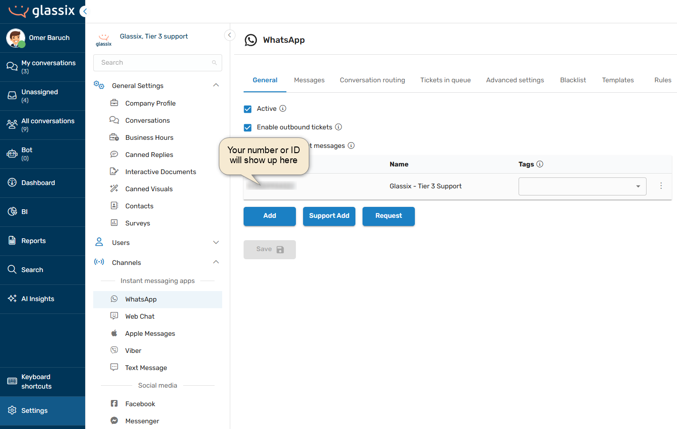Collapse General Settings section
Screen dimensions: 677x429
coord(216,85)
